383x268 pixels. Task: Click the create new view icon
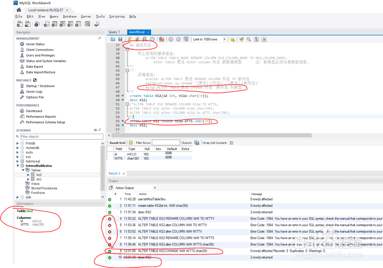point(62,24)
